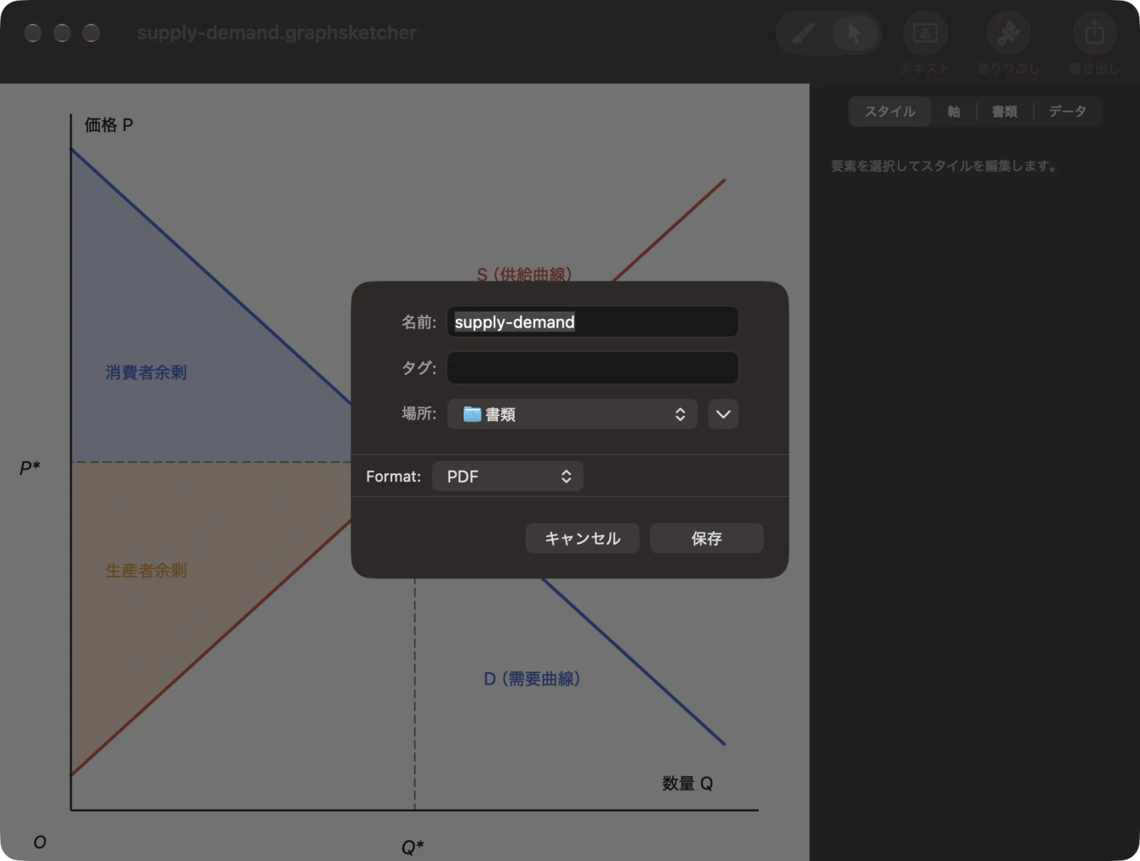Select the brush draw tool in toolbar
This screenshot has width=1140, height=861.
click(803, 33)
